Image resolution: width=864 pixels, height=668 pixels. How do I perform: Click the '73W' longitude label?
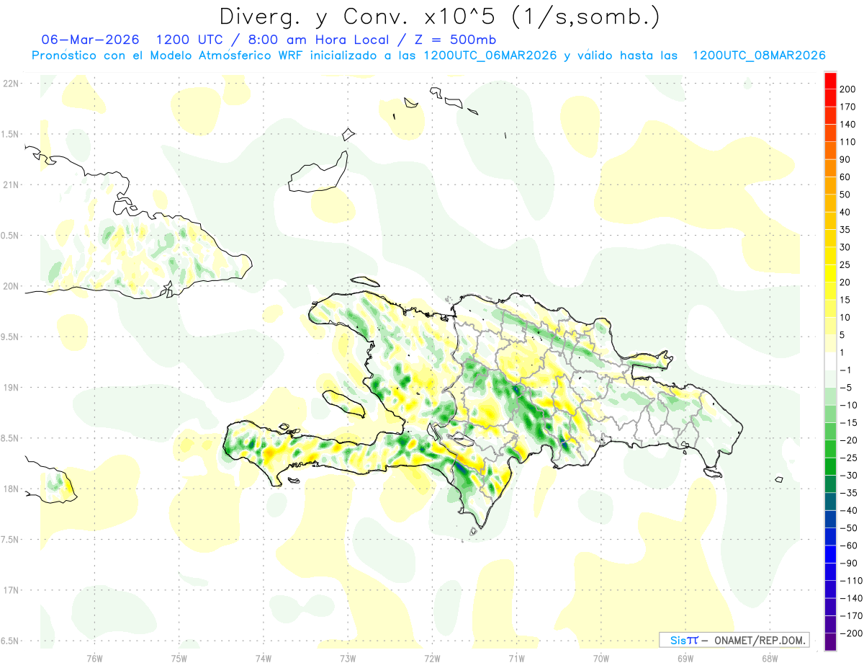[x=347, y=658]
